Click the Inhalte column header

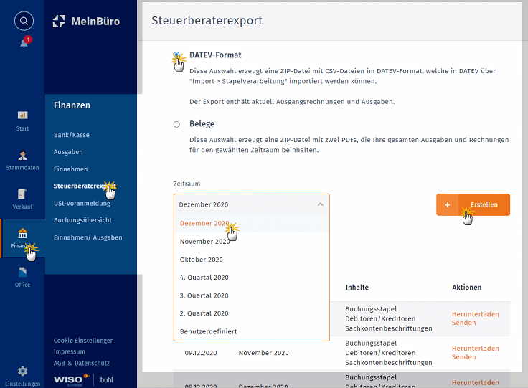click(357, 288)
